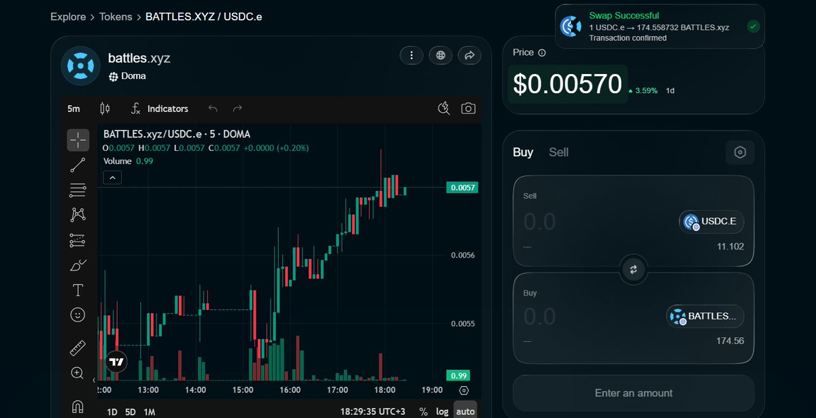Go to Tokens breadcrumb

pos(116,16)
